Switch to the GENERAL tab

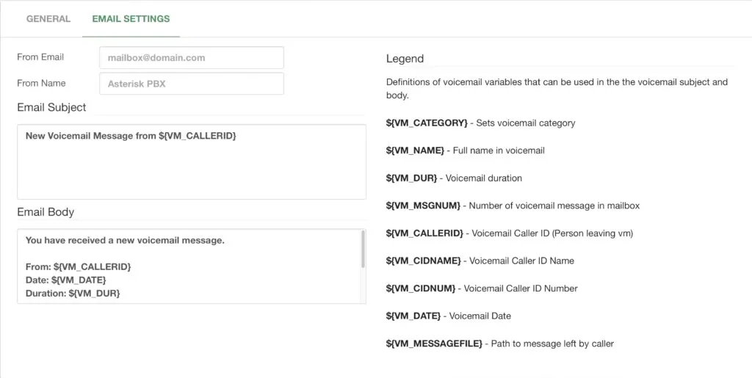click(x=48, y=19)
